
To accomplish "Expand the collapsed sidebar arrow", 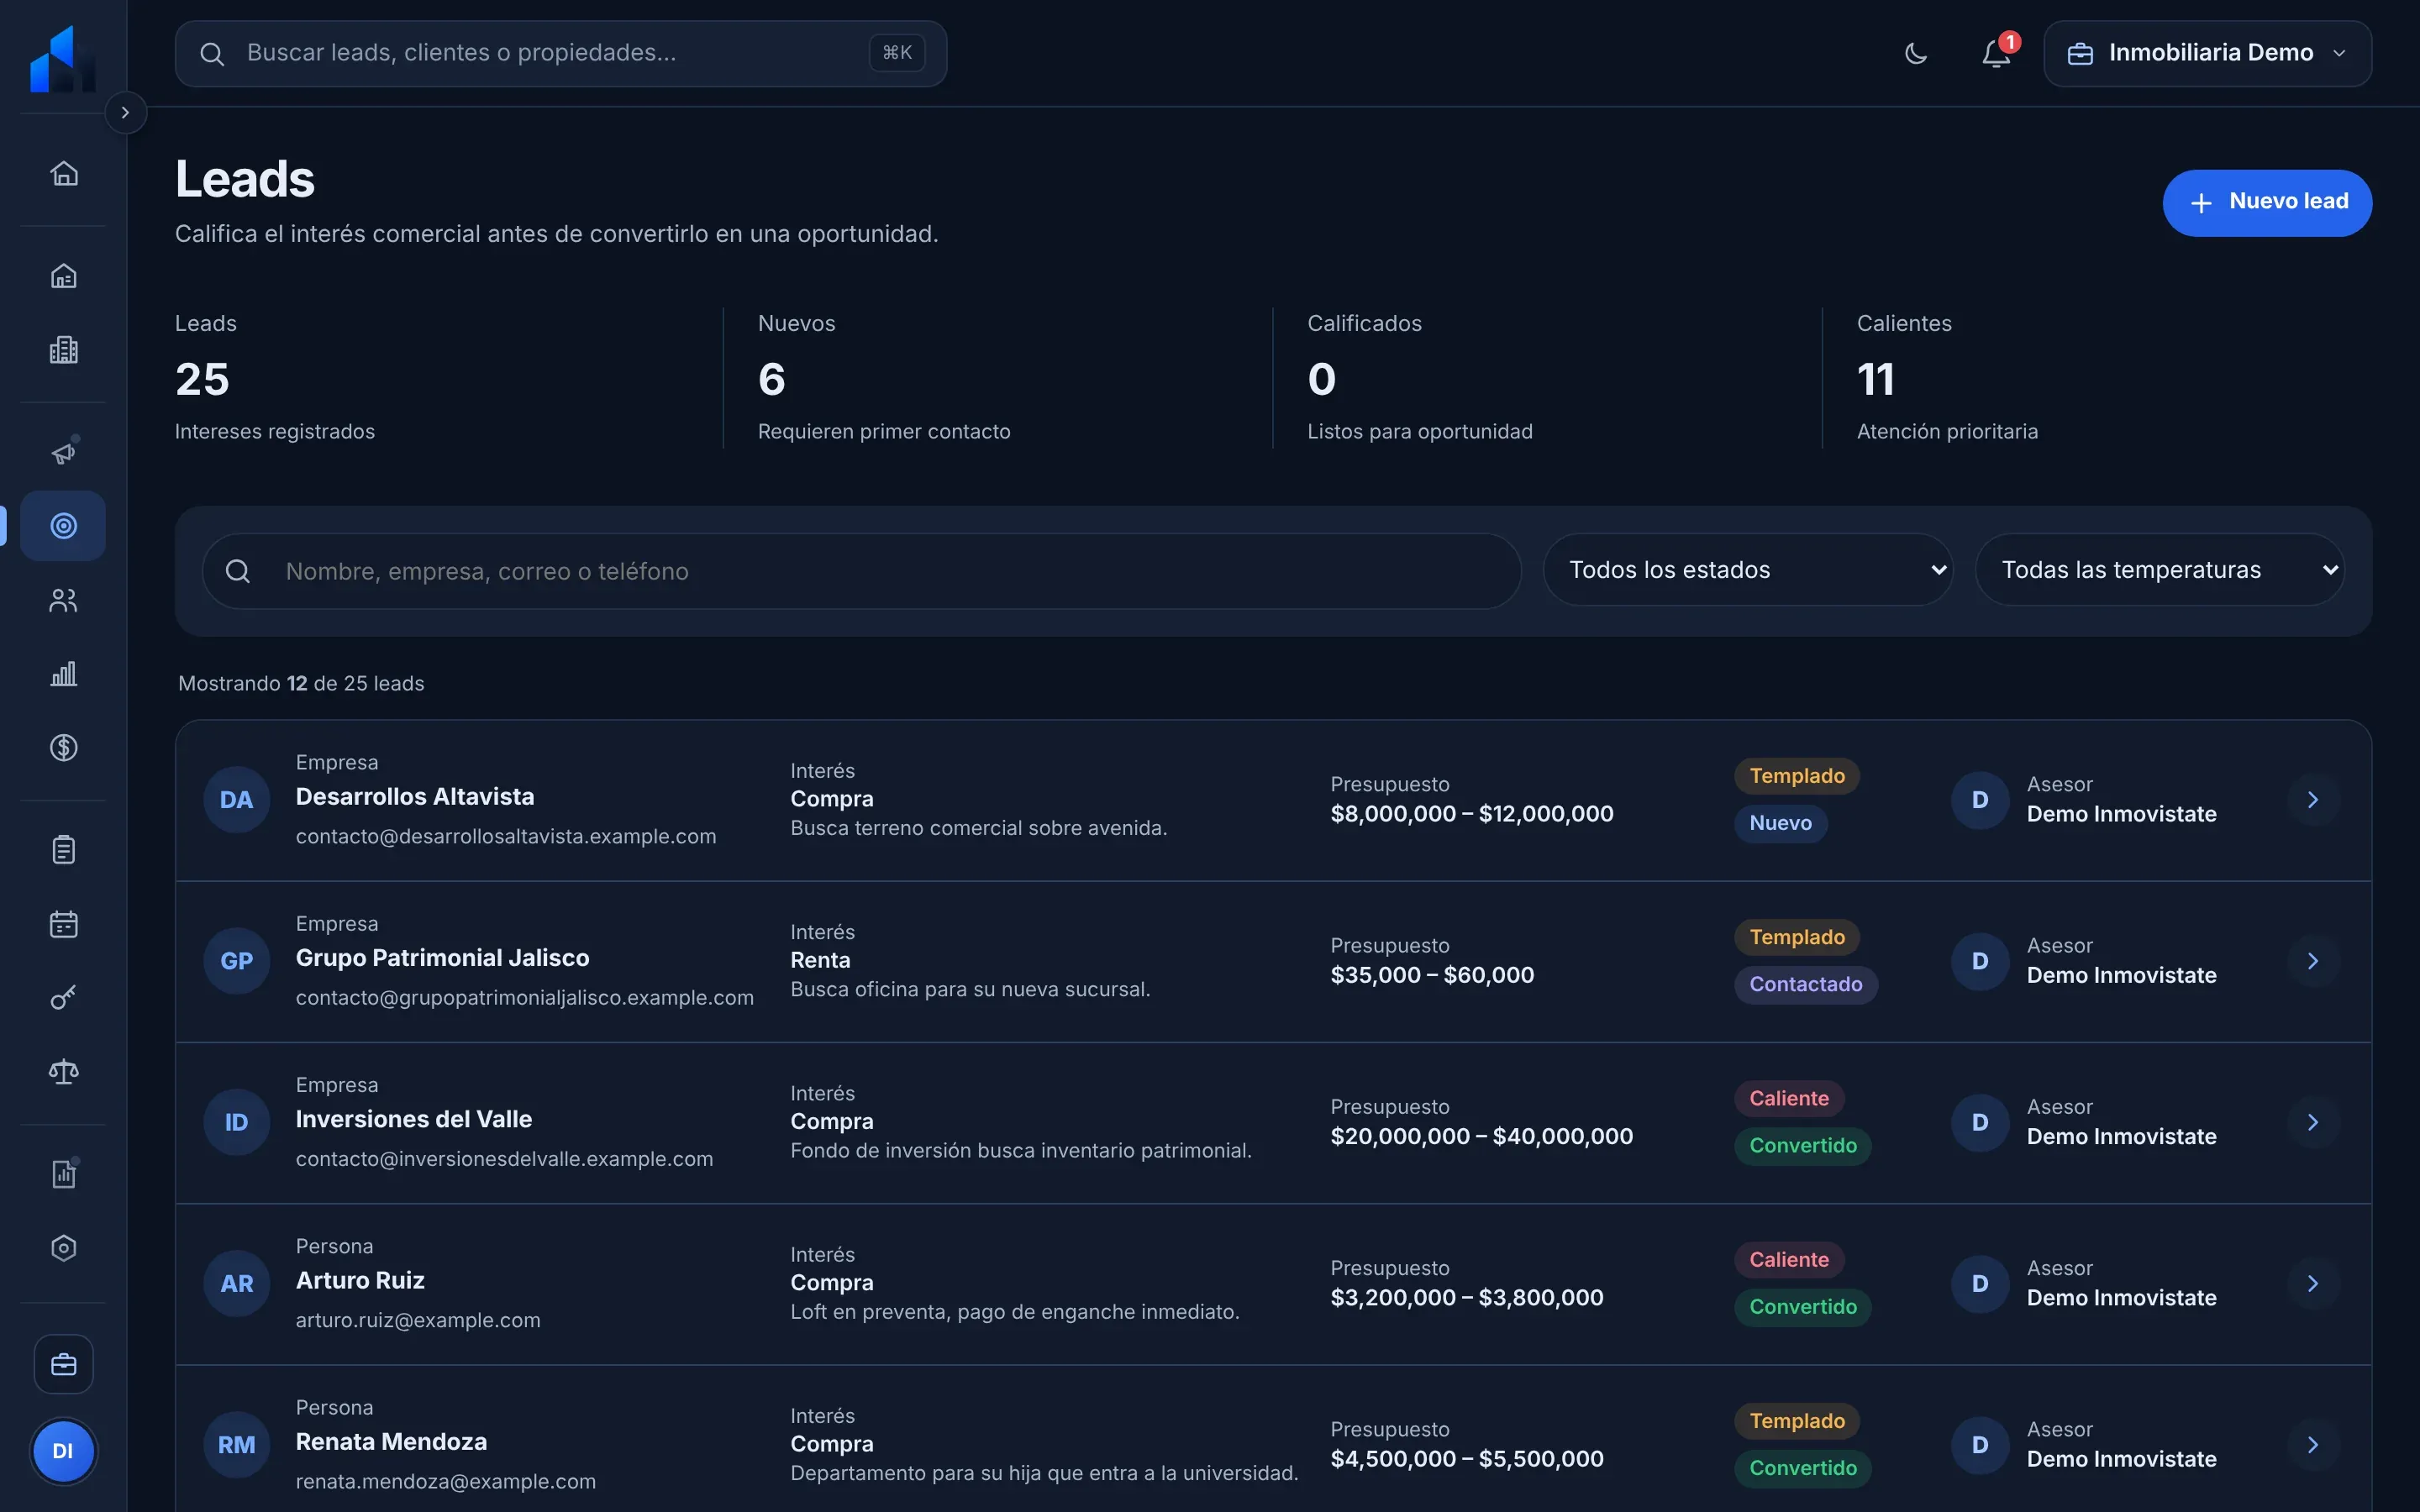I will (x=125, y=113).
